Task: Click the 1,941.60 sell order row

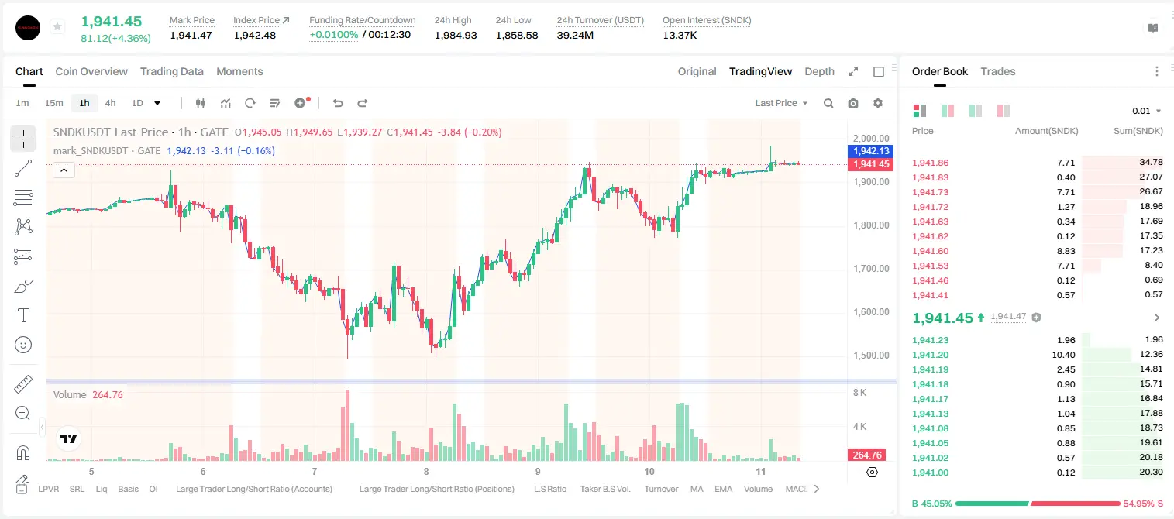Action: (1038, 251)
